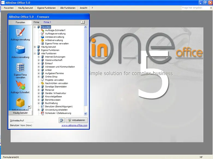
Task: Click the Projekte verwalten tree icon
Action: [x=43, y=80]
